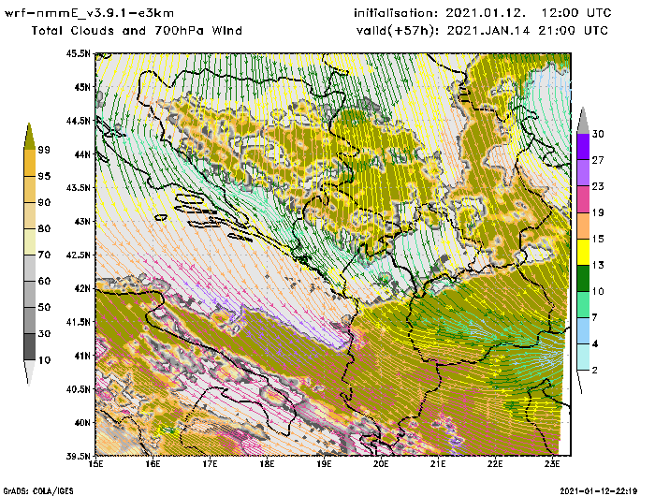The image size is (655, 496).
Task: Select the 4–7 light blue wind swatch
Action: coord(583,331)
